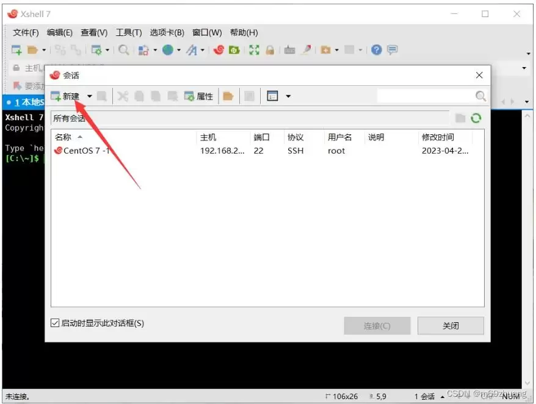Click the new session icon in main toolbar
Screen dimensions: 536x404
point(16,50)
